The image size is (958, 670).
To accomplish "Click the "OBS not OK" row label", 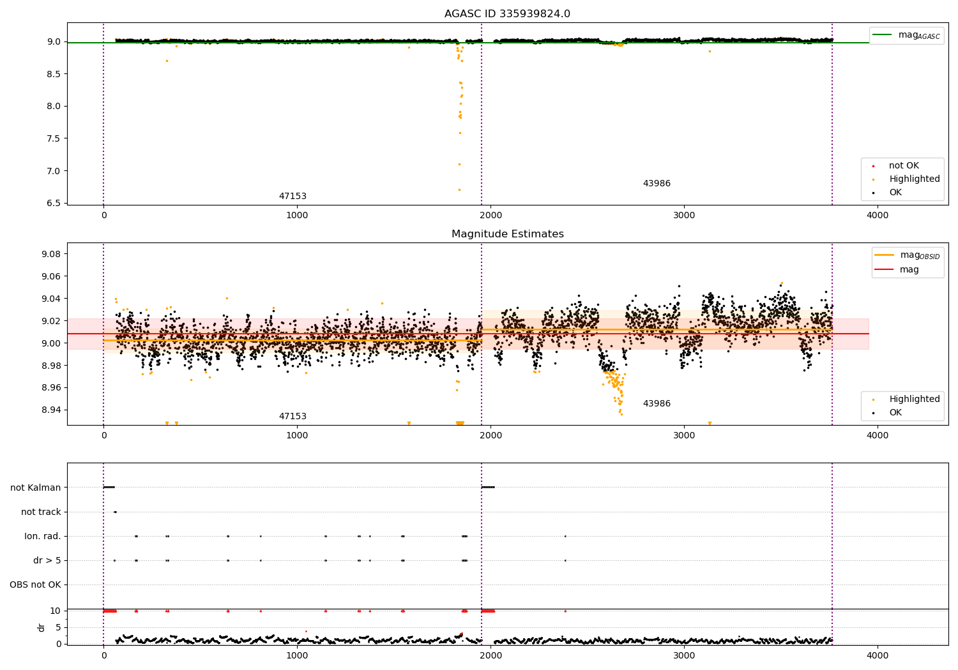I will pyautogui.click(x=35, y=585).
